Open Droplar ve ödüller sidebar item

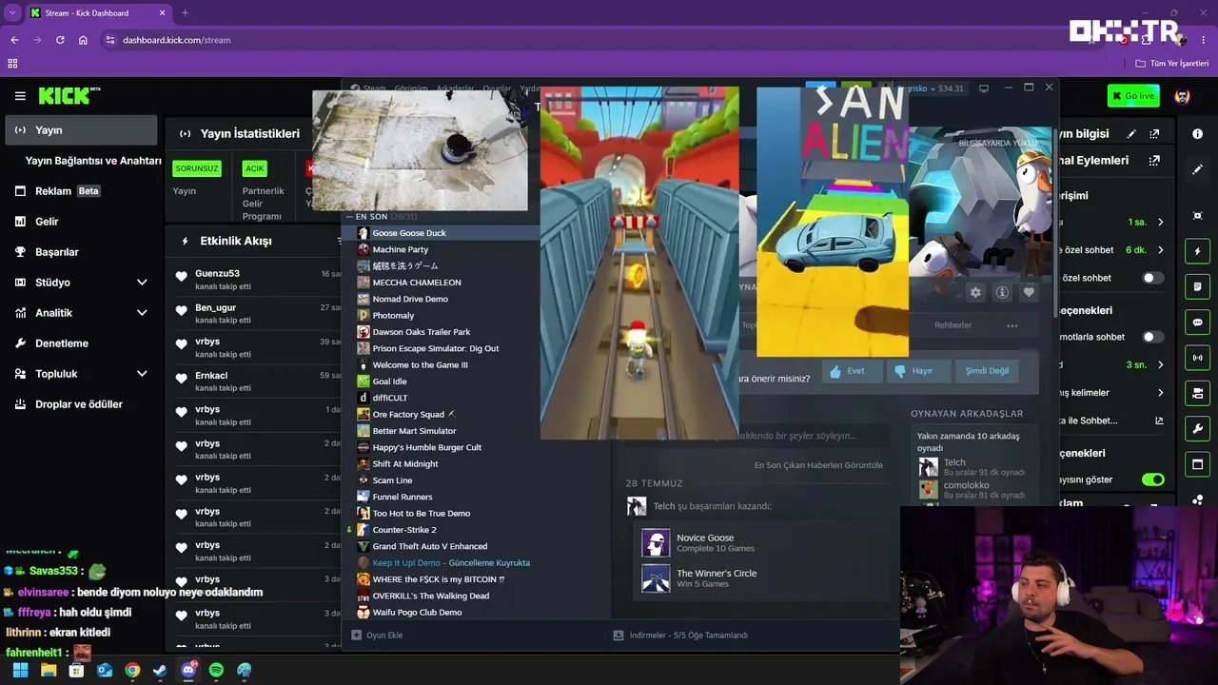point(81,404)
